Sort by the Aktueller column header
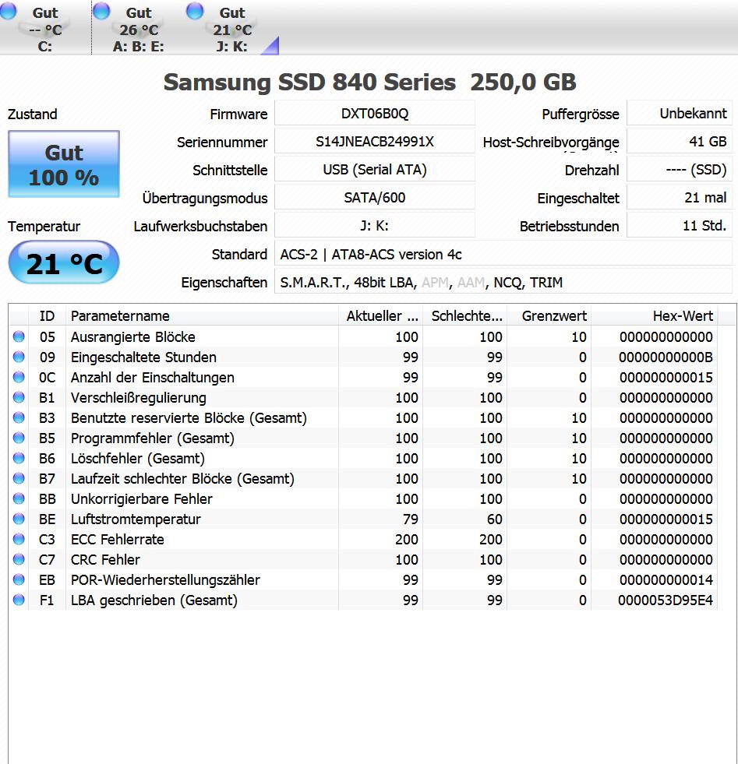 [x=381, y=315]
